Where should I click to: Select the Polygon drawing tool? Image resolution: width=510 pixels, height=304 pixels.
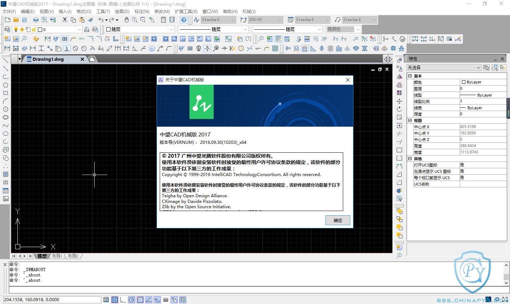6,85
